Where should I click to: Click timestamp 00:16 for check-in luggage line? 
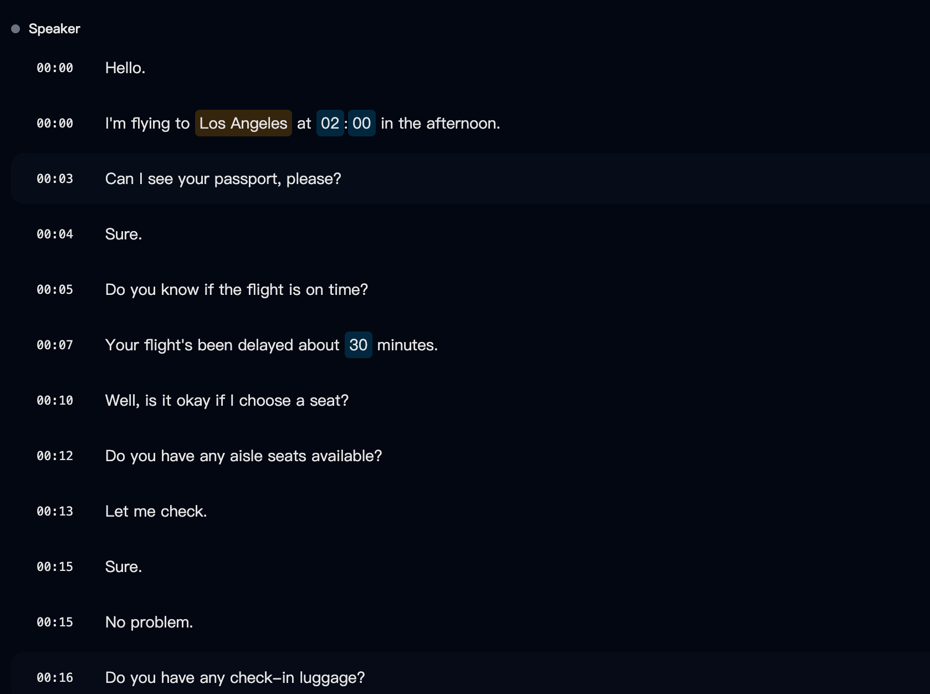click(x=55, y=677)
